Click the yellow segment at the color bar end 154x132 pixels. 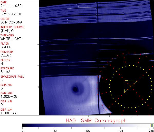coord(151,125)
